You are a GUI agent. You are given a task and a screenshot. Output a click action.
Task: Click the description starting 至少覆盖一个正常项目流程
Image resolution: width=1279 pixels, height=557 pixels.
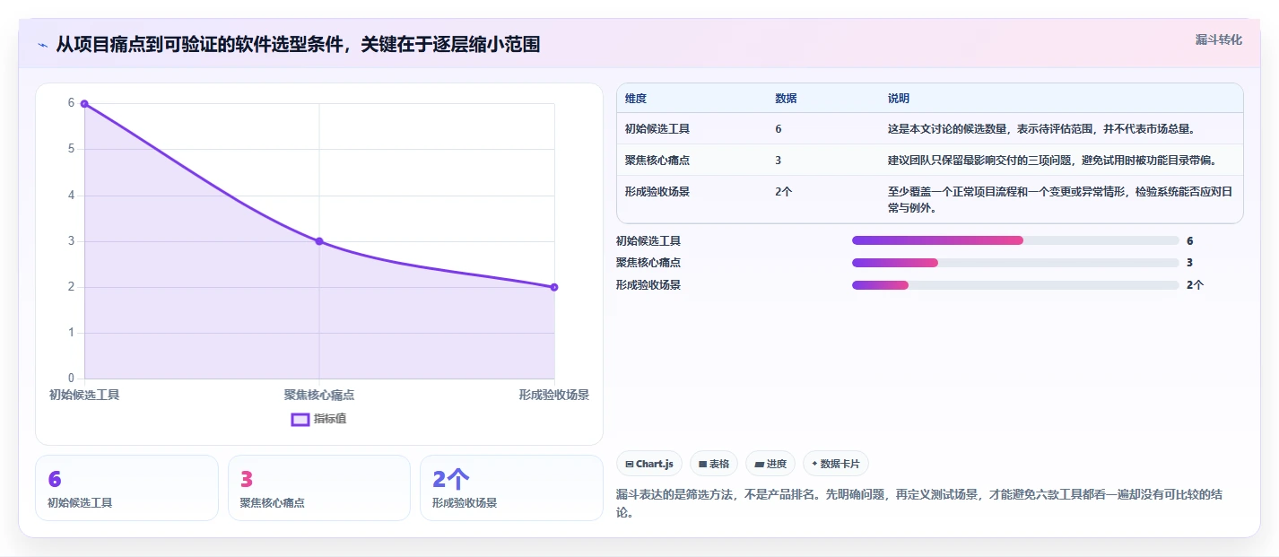(1062, 200)
